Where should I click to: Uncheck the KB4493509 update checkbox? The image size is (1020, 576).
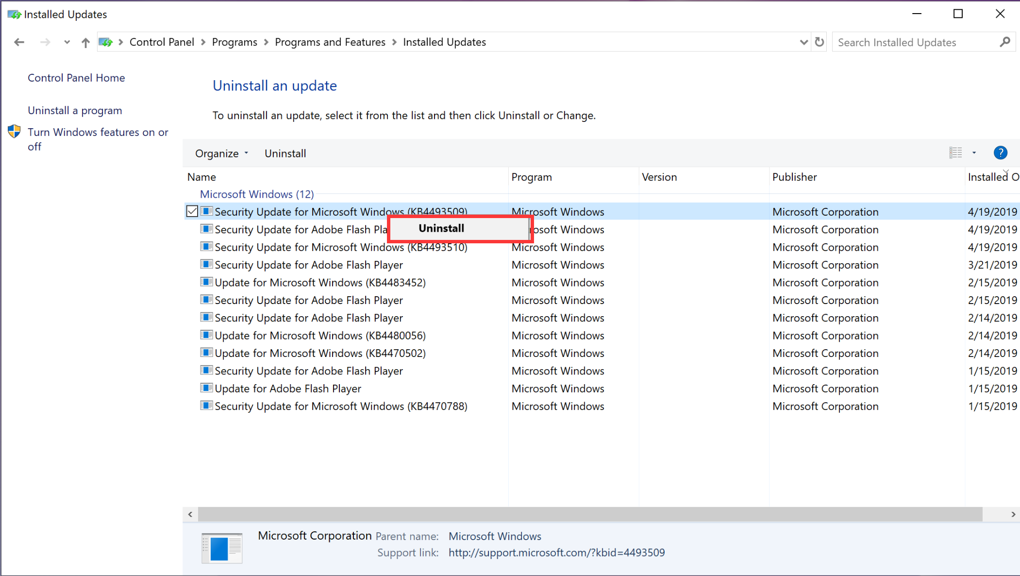192,211
